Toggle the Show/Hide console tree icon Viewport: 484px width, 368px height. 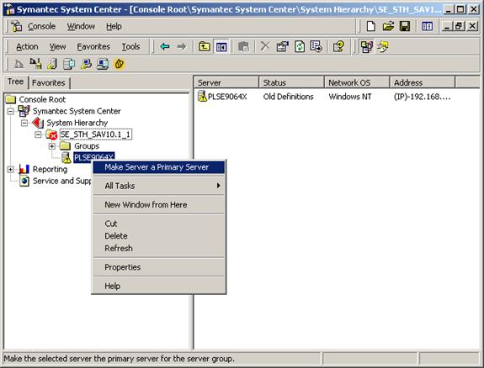tap(221, 46)
